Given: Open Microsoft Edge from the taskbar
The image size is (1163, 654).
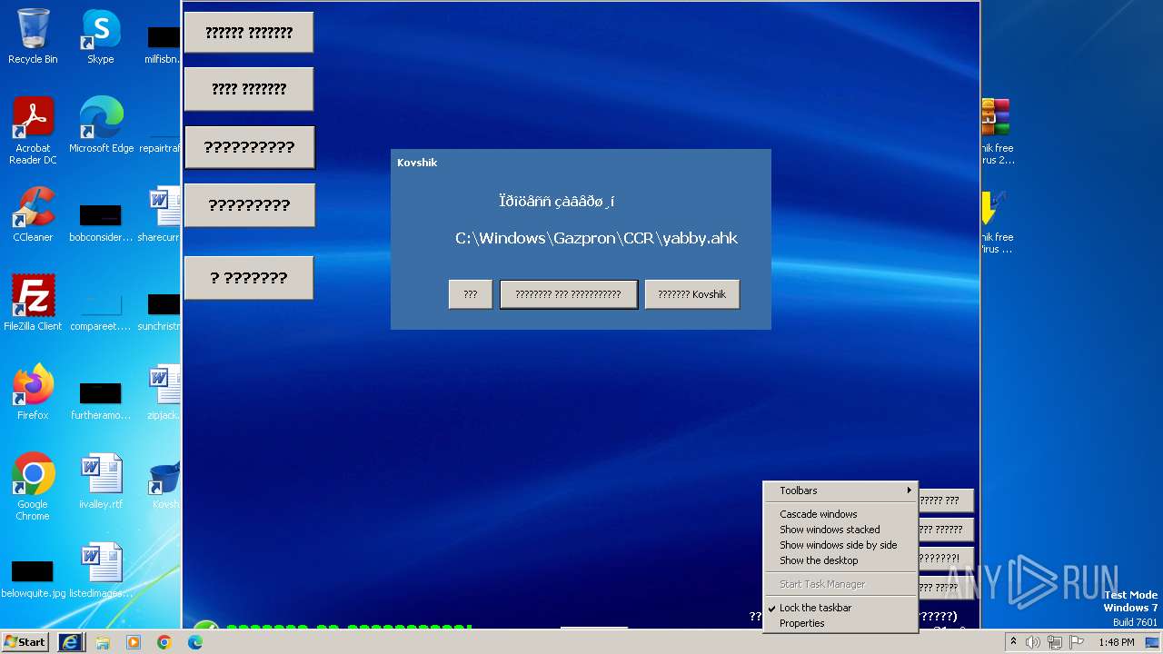Looking at the screenshot, I should (x=195, y=642).
